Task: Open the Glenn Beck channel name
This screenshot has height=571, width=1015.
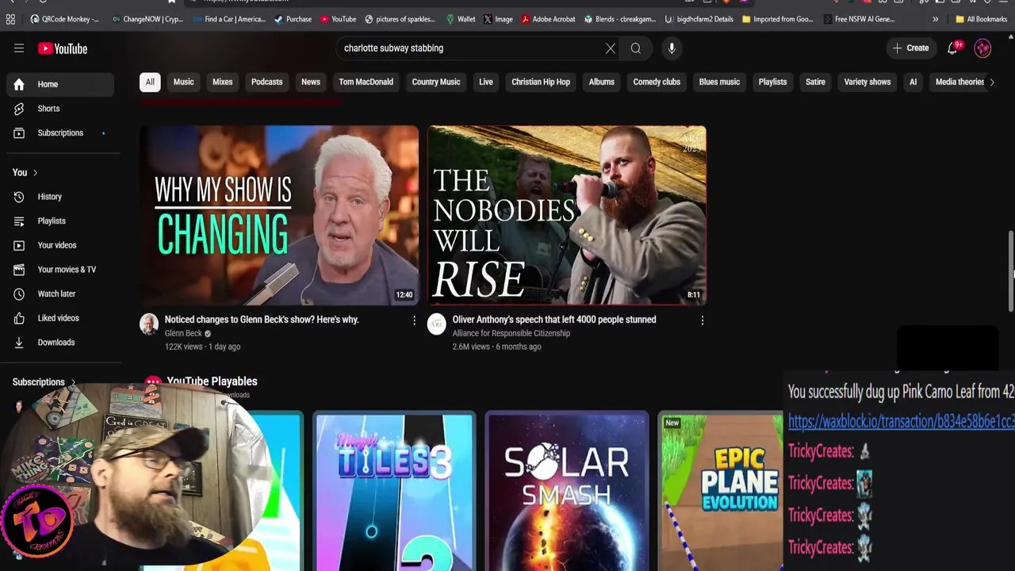Action: click(x=183, y=333)
